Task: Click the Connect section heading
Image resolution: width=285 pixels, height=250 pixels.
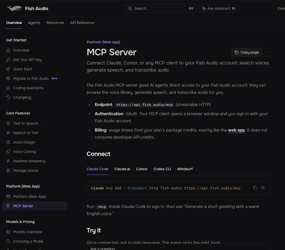Action: [x=98, y=154]
